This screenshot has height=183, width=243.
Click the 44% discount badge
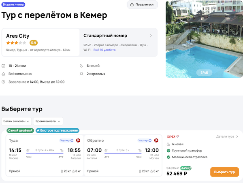coord(186,168)
